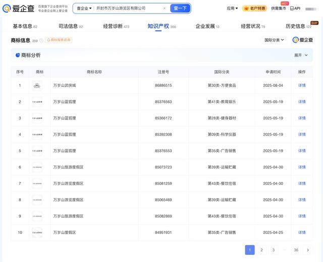Open 详情 for registration 85073723
The width and height of the screenshot is (323, 262).
point(302,167)
